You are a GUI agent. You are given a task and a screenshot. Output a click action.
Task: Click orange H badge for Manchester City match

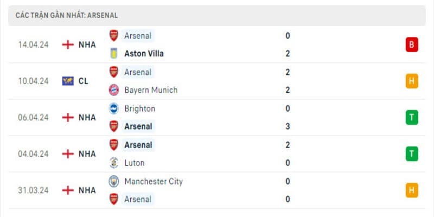pos(411,190)
